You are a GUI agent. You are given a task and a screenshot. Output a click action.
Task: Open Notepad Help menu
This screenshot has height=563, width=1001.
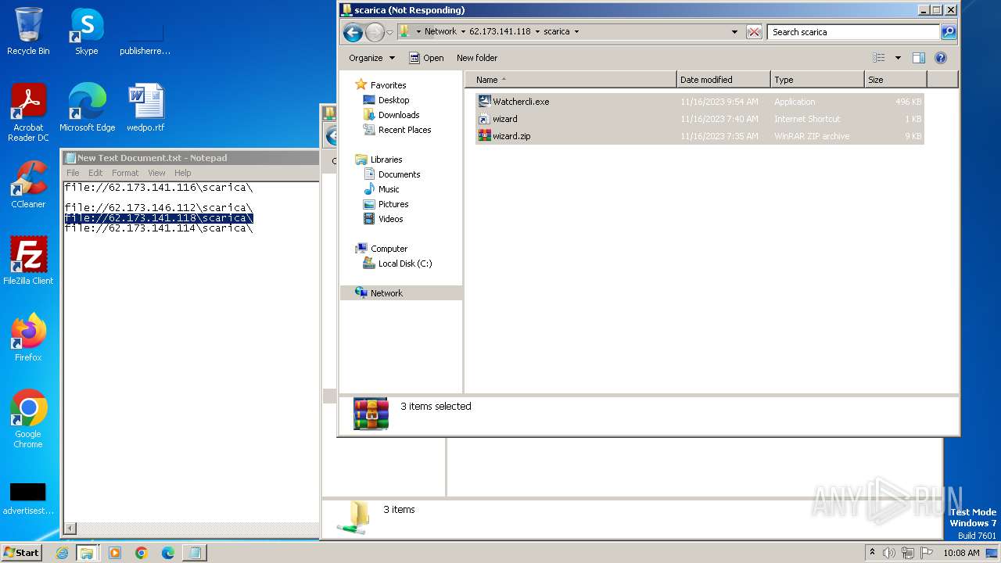[182, 173]
